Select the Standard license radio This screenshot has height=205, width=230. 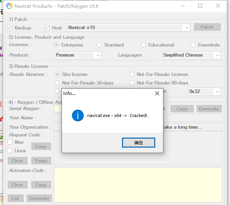99,45
